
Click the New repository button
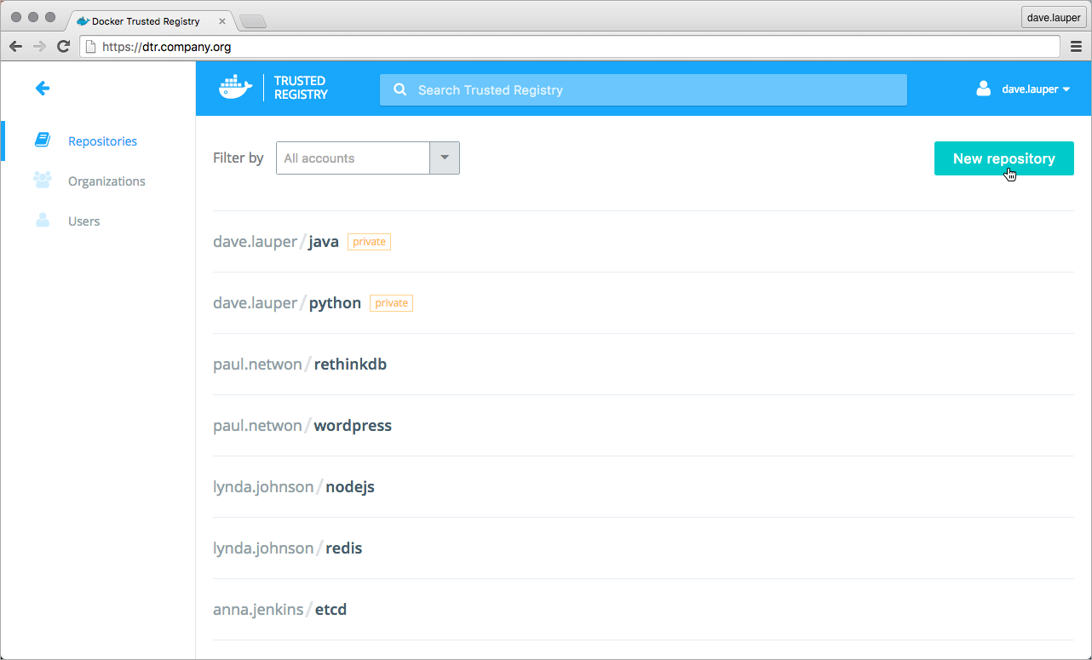[x=1003, y=158]
